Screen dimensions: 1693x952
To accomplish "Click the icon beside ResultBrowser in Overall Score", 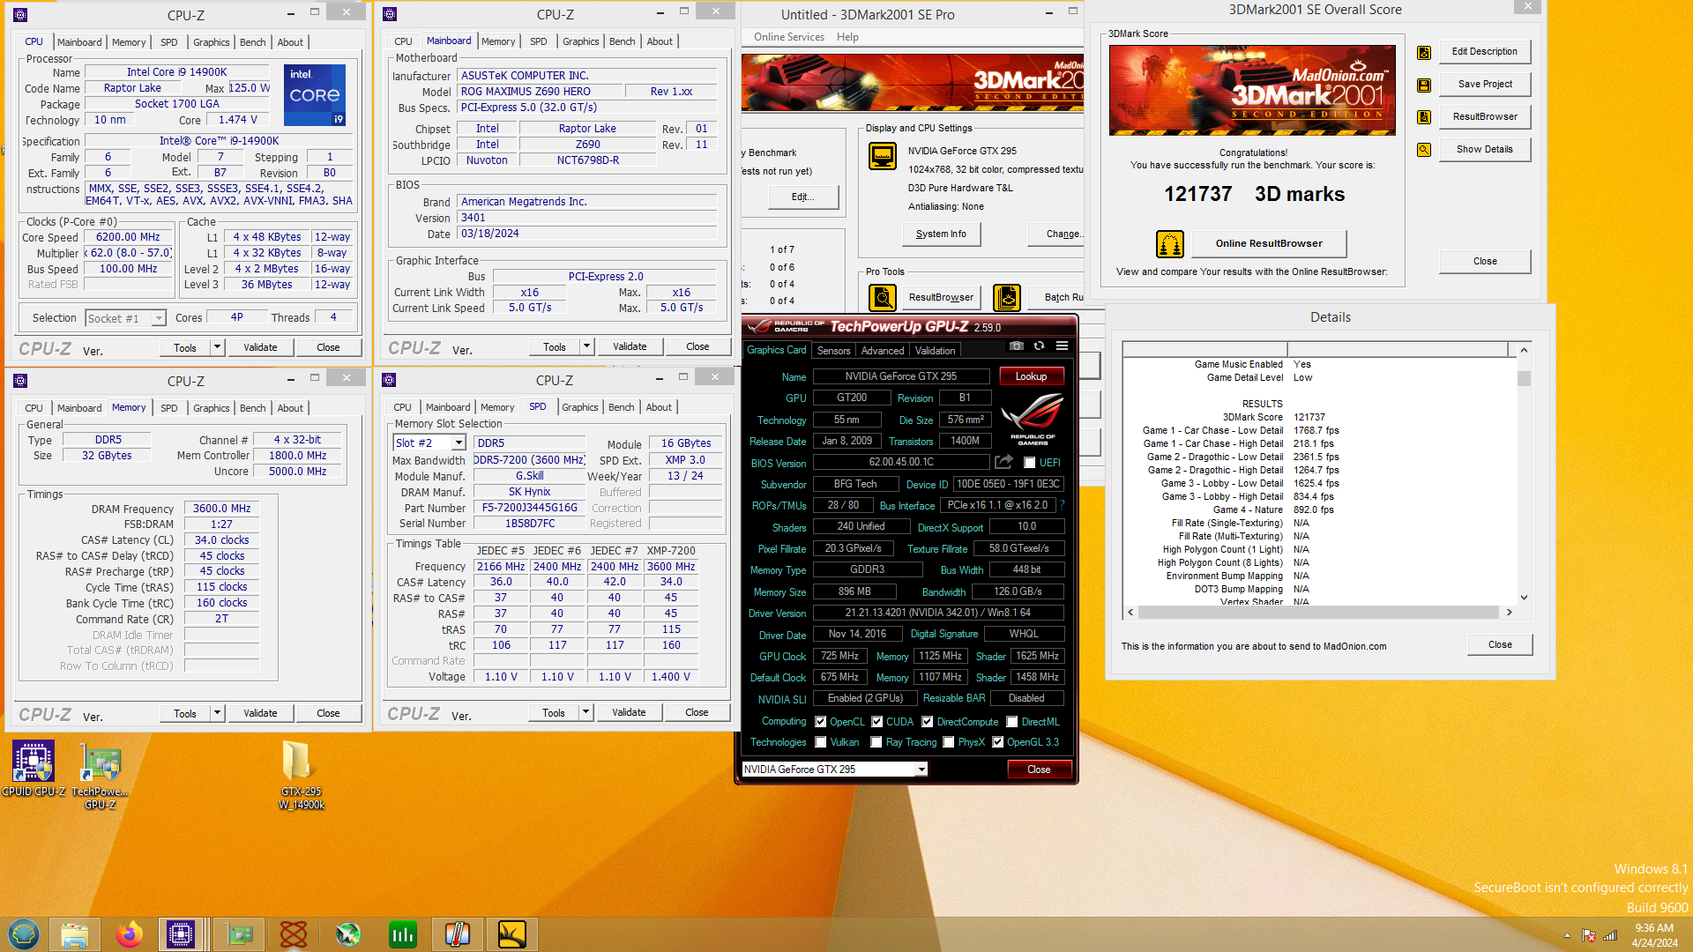I will point(1424,117).
